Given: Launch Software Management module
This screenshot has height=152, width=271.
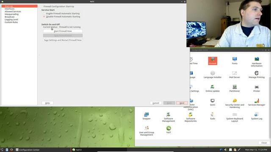Looking at the screenshot, I should coord(169,117).
